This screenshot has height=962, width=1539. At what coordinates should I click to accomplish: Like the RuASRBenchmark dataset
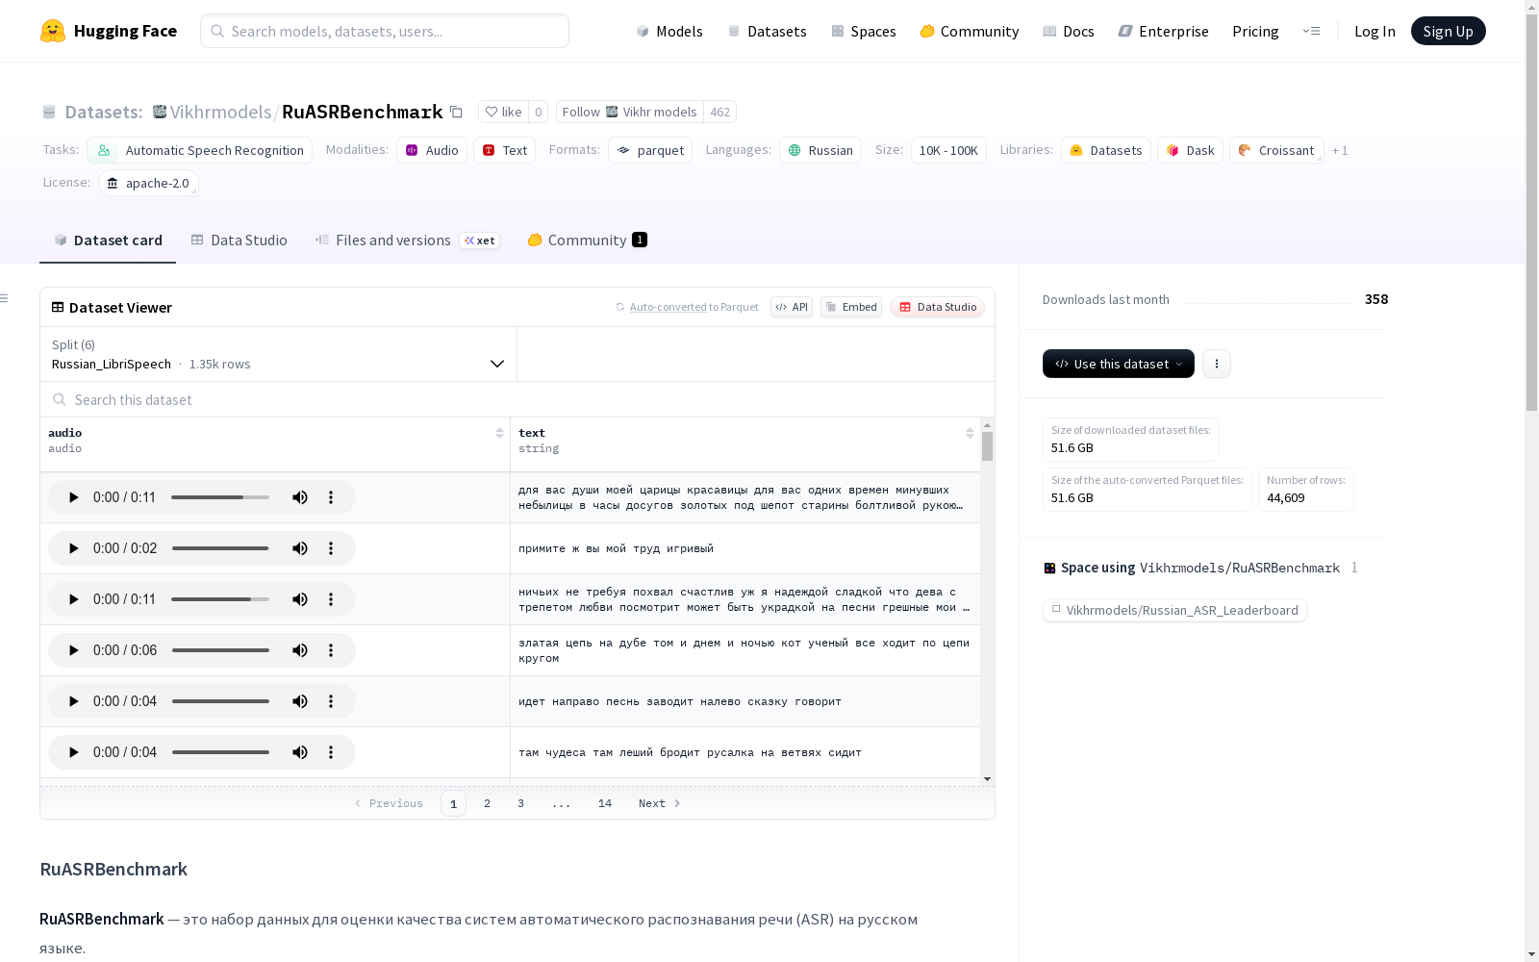click(503, 112)
